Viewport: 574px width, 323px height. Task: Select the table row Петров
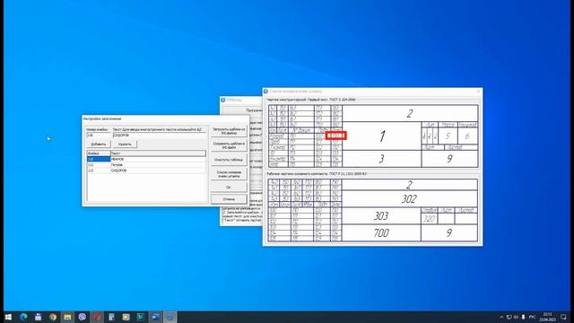(x=146, y=165)
